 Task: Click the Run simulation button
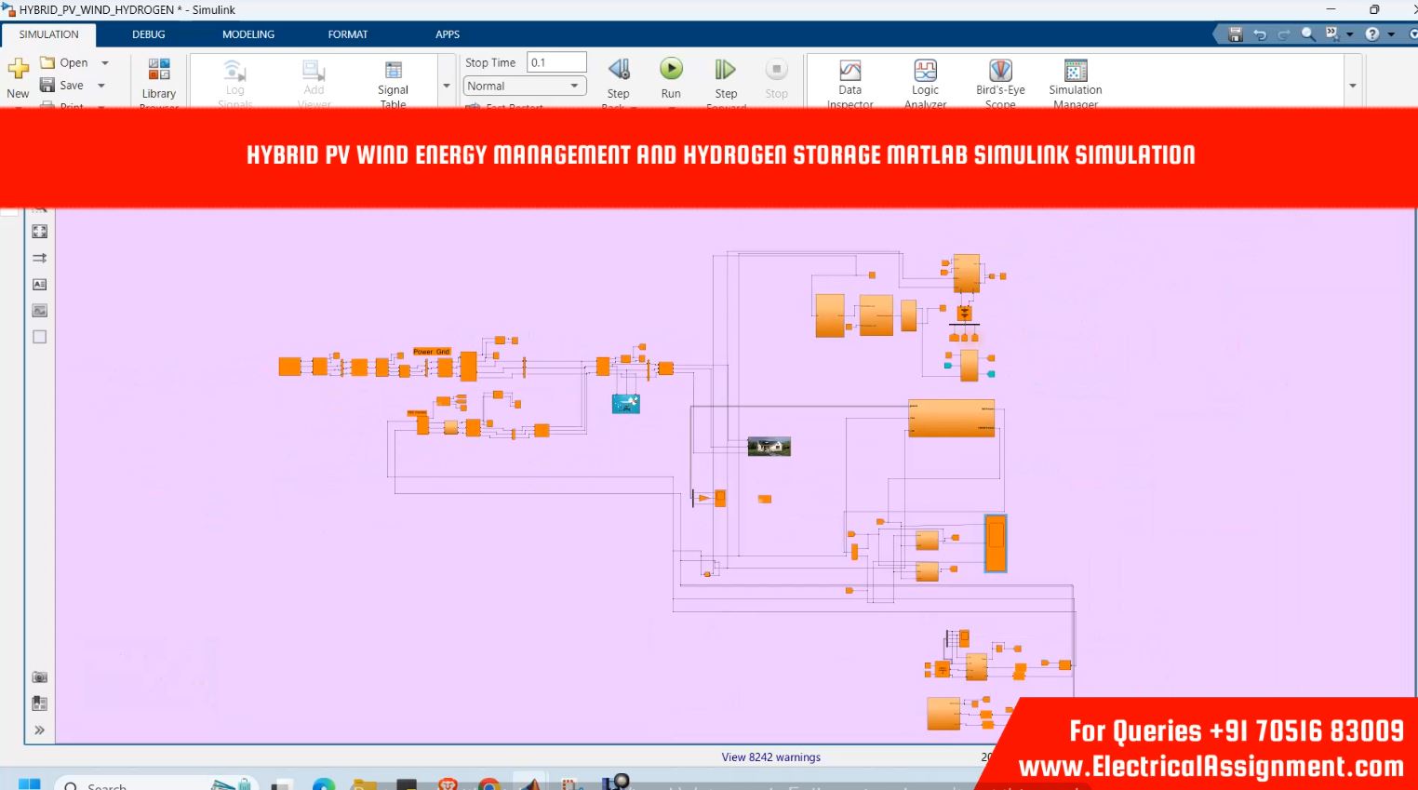pos(671,76)
